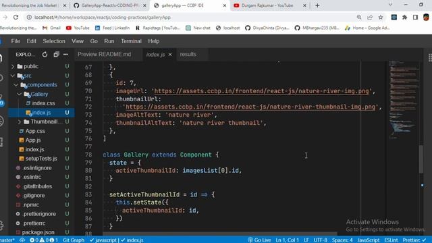Open App.js file

[33, 140]
